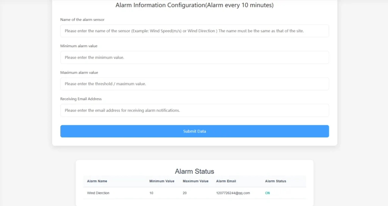The height and width of the screenshot is (206, 388).
Task: Click the "Maximum alarm value" field label
Action: [79, 73]
